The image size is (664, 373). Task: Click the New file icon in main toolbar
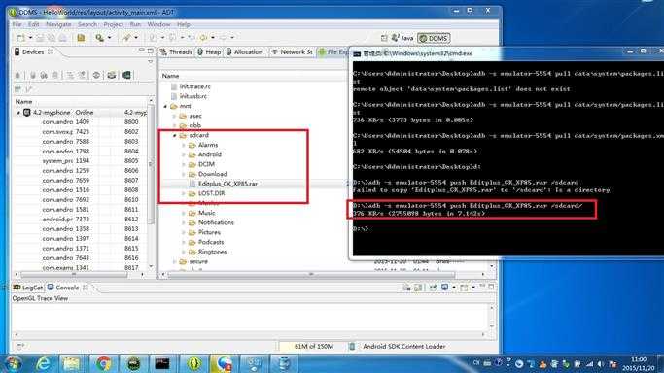pos(20,38)
